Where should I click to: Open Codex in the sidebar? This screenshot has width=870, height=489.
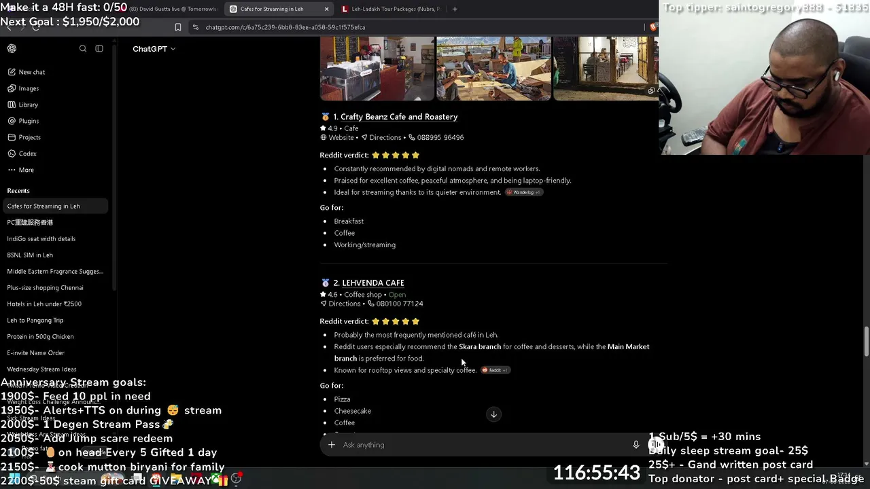[x=22, y=153]
